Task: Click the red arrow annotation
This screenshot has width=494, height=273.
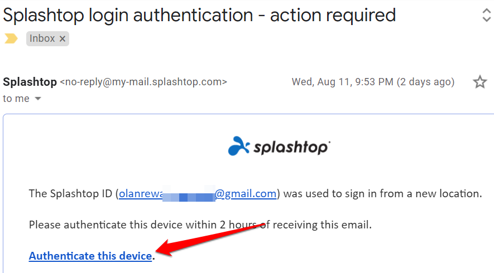Action: click(x=212, y=238)
